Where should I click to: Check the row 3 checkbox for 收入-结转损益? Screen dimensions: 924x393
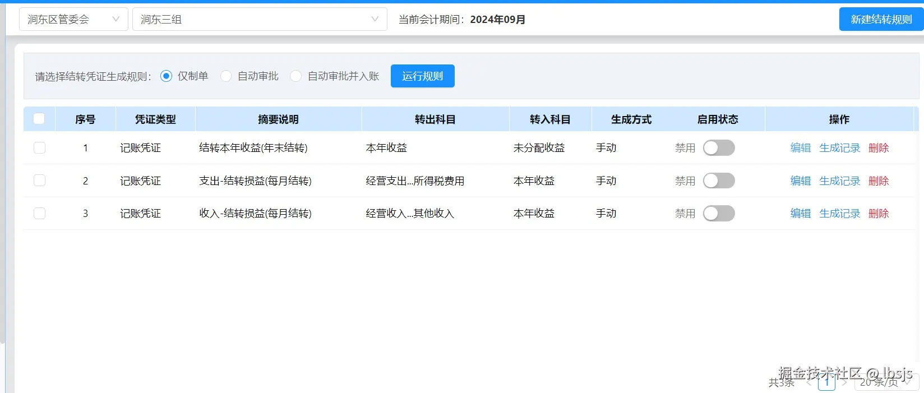pyautogui.click(x=39, y=213)
